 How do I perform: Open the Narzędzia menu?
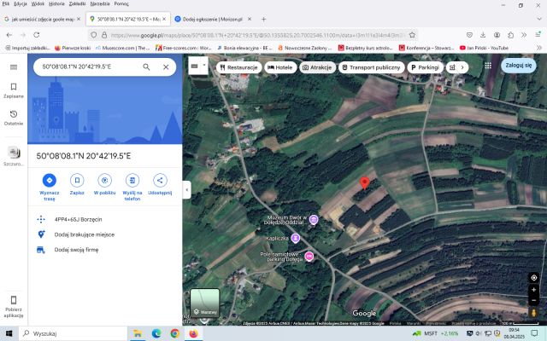coord(100,3)
